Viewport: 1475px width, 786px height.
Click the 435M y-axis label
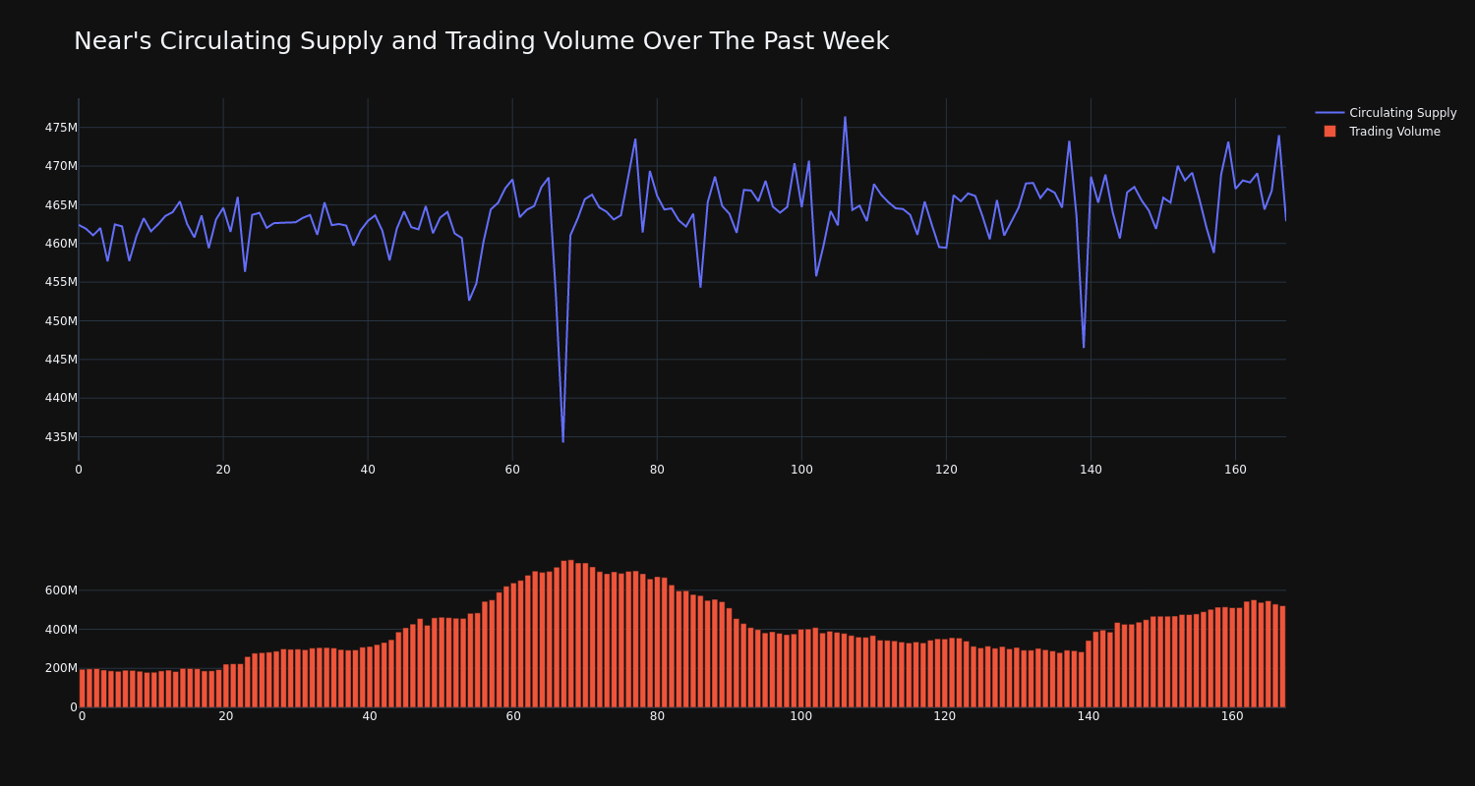61,437
